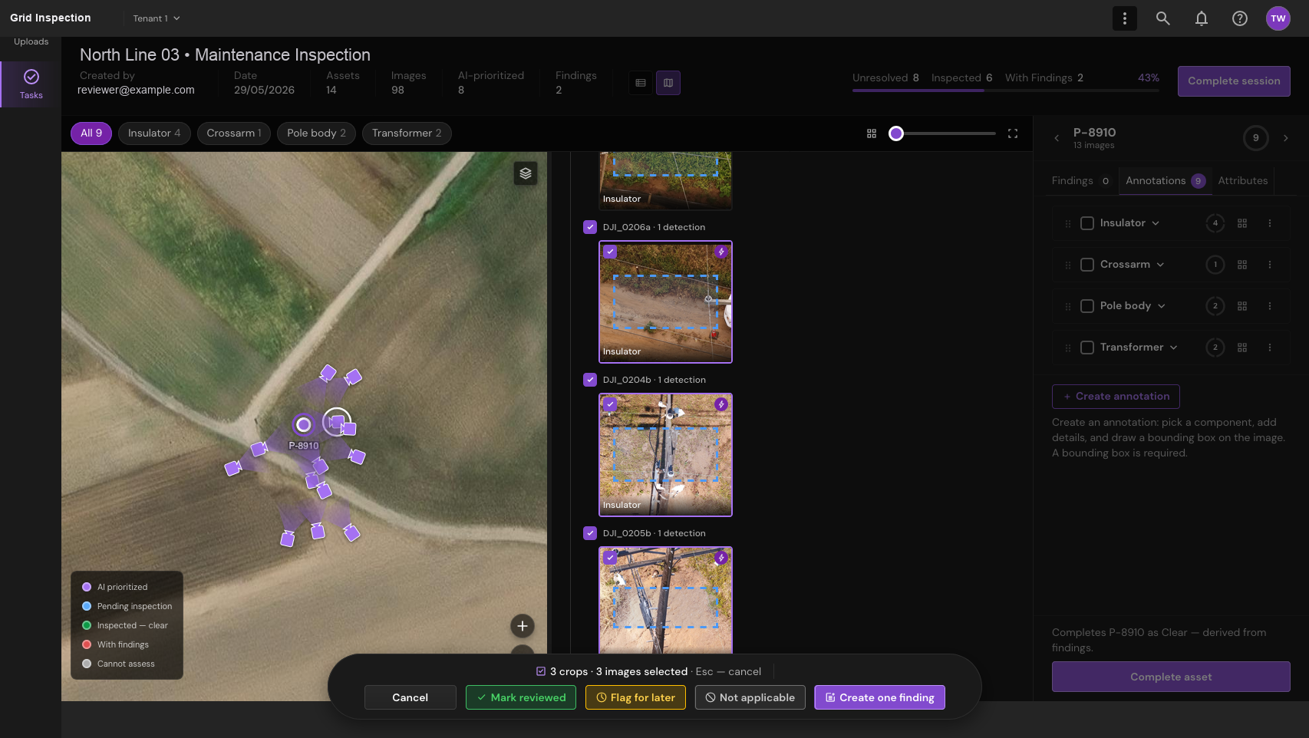The image size is (1309, 738).
Task: Open more options for Crossarm row
Action: pyautogui.click(x=1270, y=265)
